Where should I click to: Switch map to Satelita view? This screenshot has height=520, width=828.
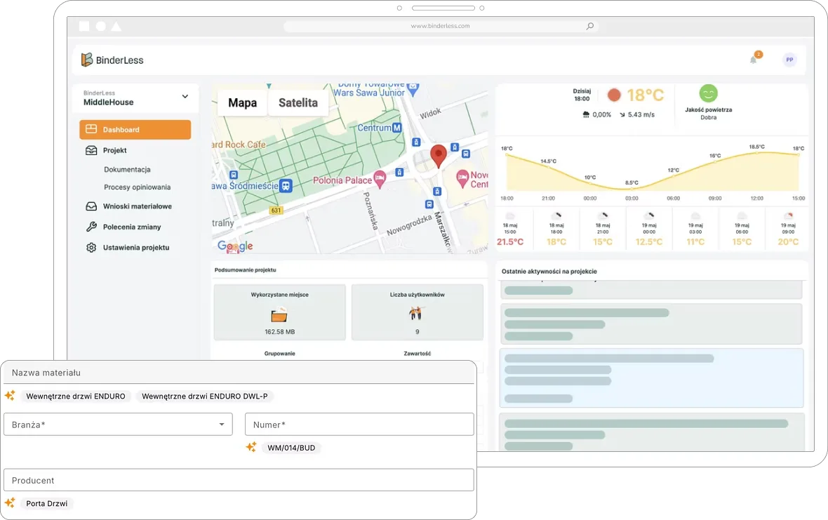coord(298,102)
